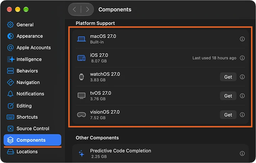Click the tvOS display platform icon
This screenshot has height=163, width=256.
pyautogui.click(x=81, y=96)
